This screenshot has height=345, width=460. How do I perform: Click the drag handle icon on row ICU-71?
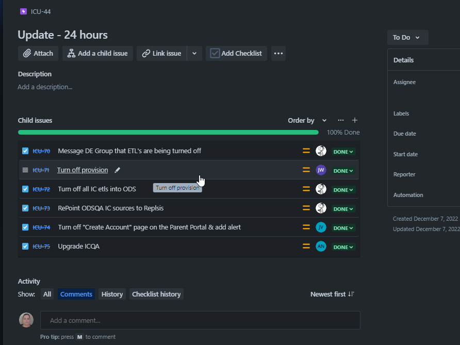tap(25, 170)
